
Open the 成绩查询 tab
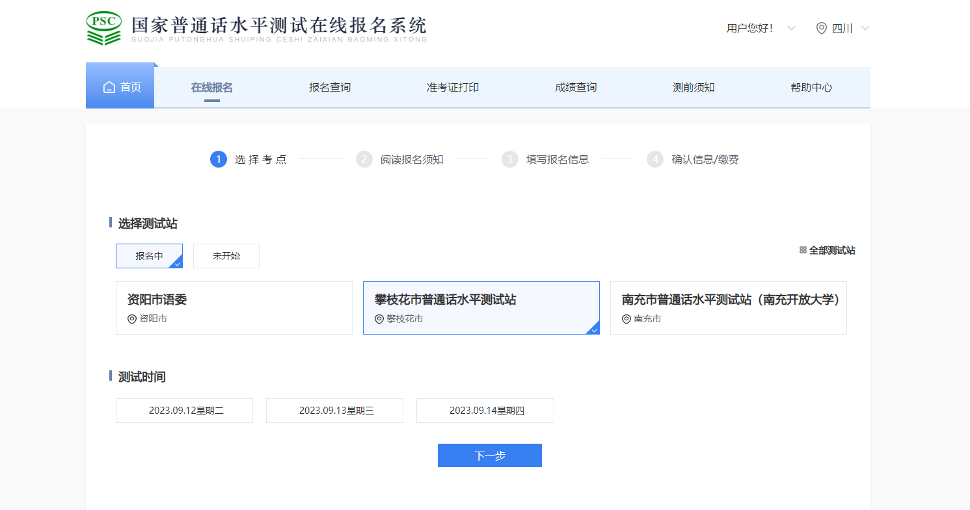576,88
